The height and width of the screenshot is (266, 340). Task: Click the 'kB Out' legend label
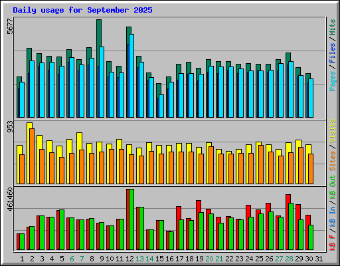click(x=333, y=187)
